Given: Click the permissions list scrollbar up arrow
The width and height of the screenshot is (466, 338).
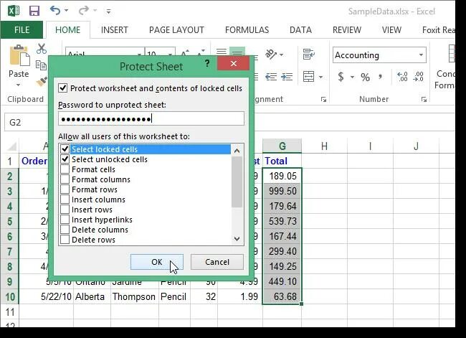Looking at the screenshot, I should click(x=237, y=151).
